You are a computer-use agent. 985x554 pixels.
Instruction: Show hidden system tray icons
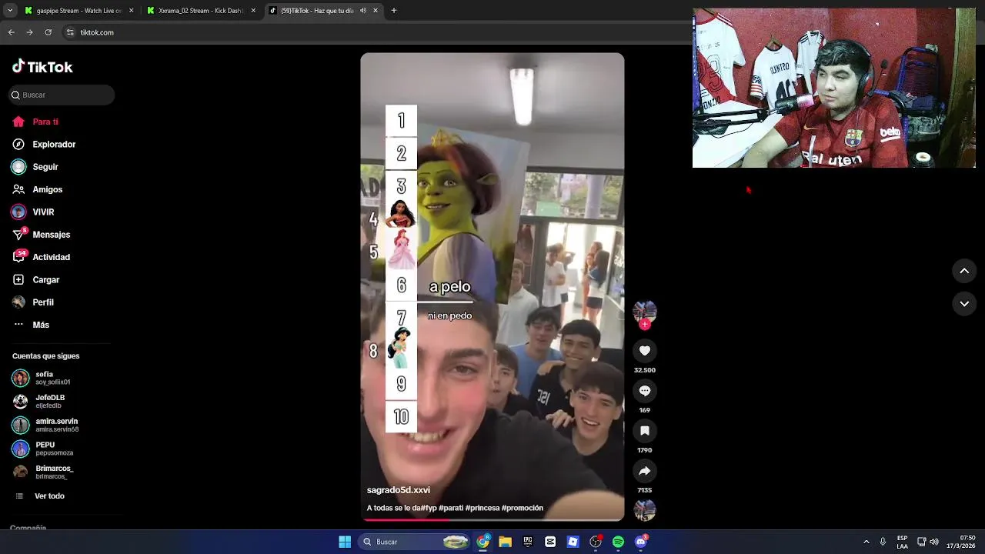point(866,542)
